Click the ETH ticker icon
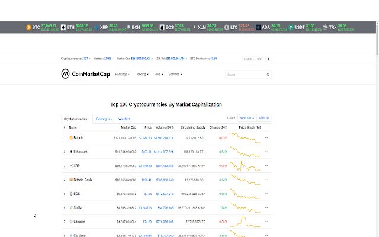The image size is (379, 237). [63, 27]
